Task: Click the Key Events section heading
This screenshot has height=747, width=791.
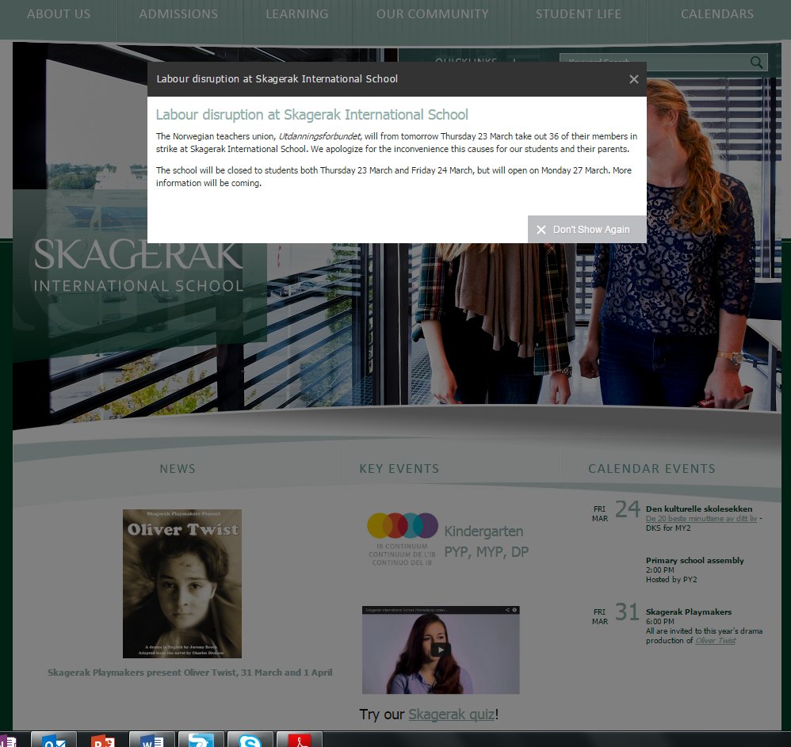Action: [399, 469]
